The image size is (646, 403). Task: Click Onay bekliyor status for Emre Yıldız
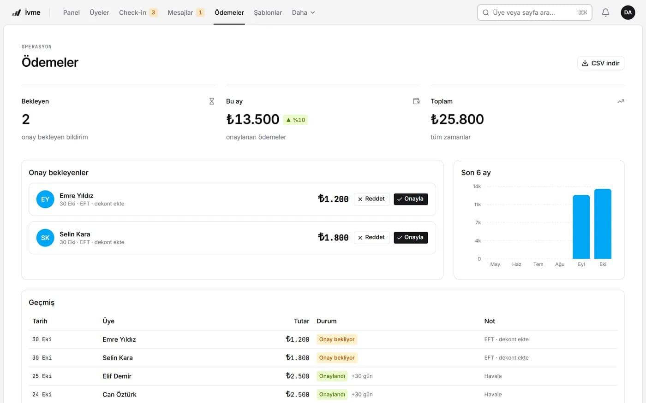pos(337,339)
